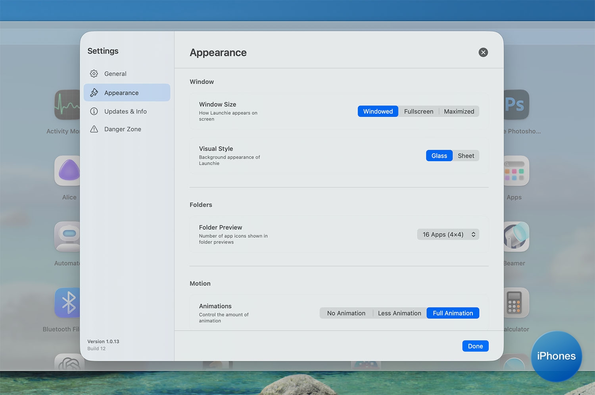The height and width of the screenshot is (395, 595).
Task: Click the Appearance paintbrush icon
Action: 94,93
